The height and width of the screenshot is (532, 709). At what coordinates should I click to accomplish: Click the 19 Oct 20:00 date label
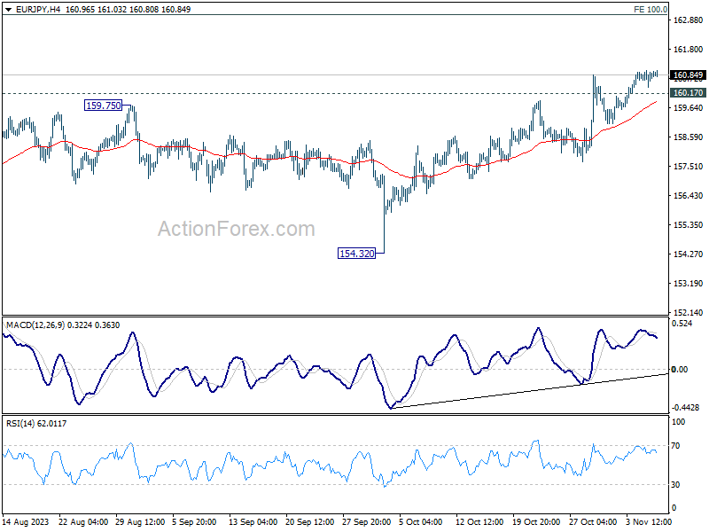(536, 521)
